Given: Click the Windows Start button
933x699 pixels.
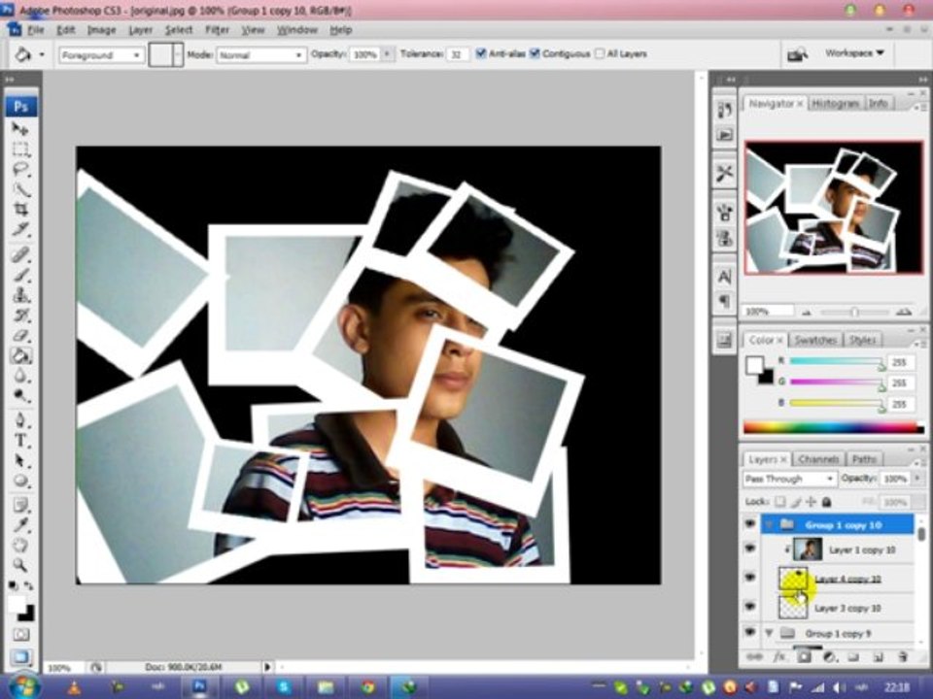Looking at the screenshot, I should pos(23,686).
